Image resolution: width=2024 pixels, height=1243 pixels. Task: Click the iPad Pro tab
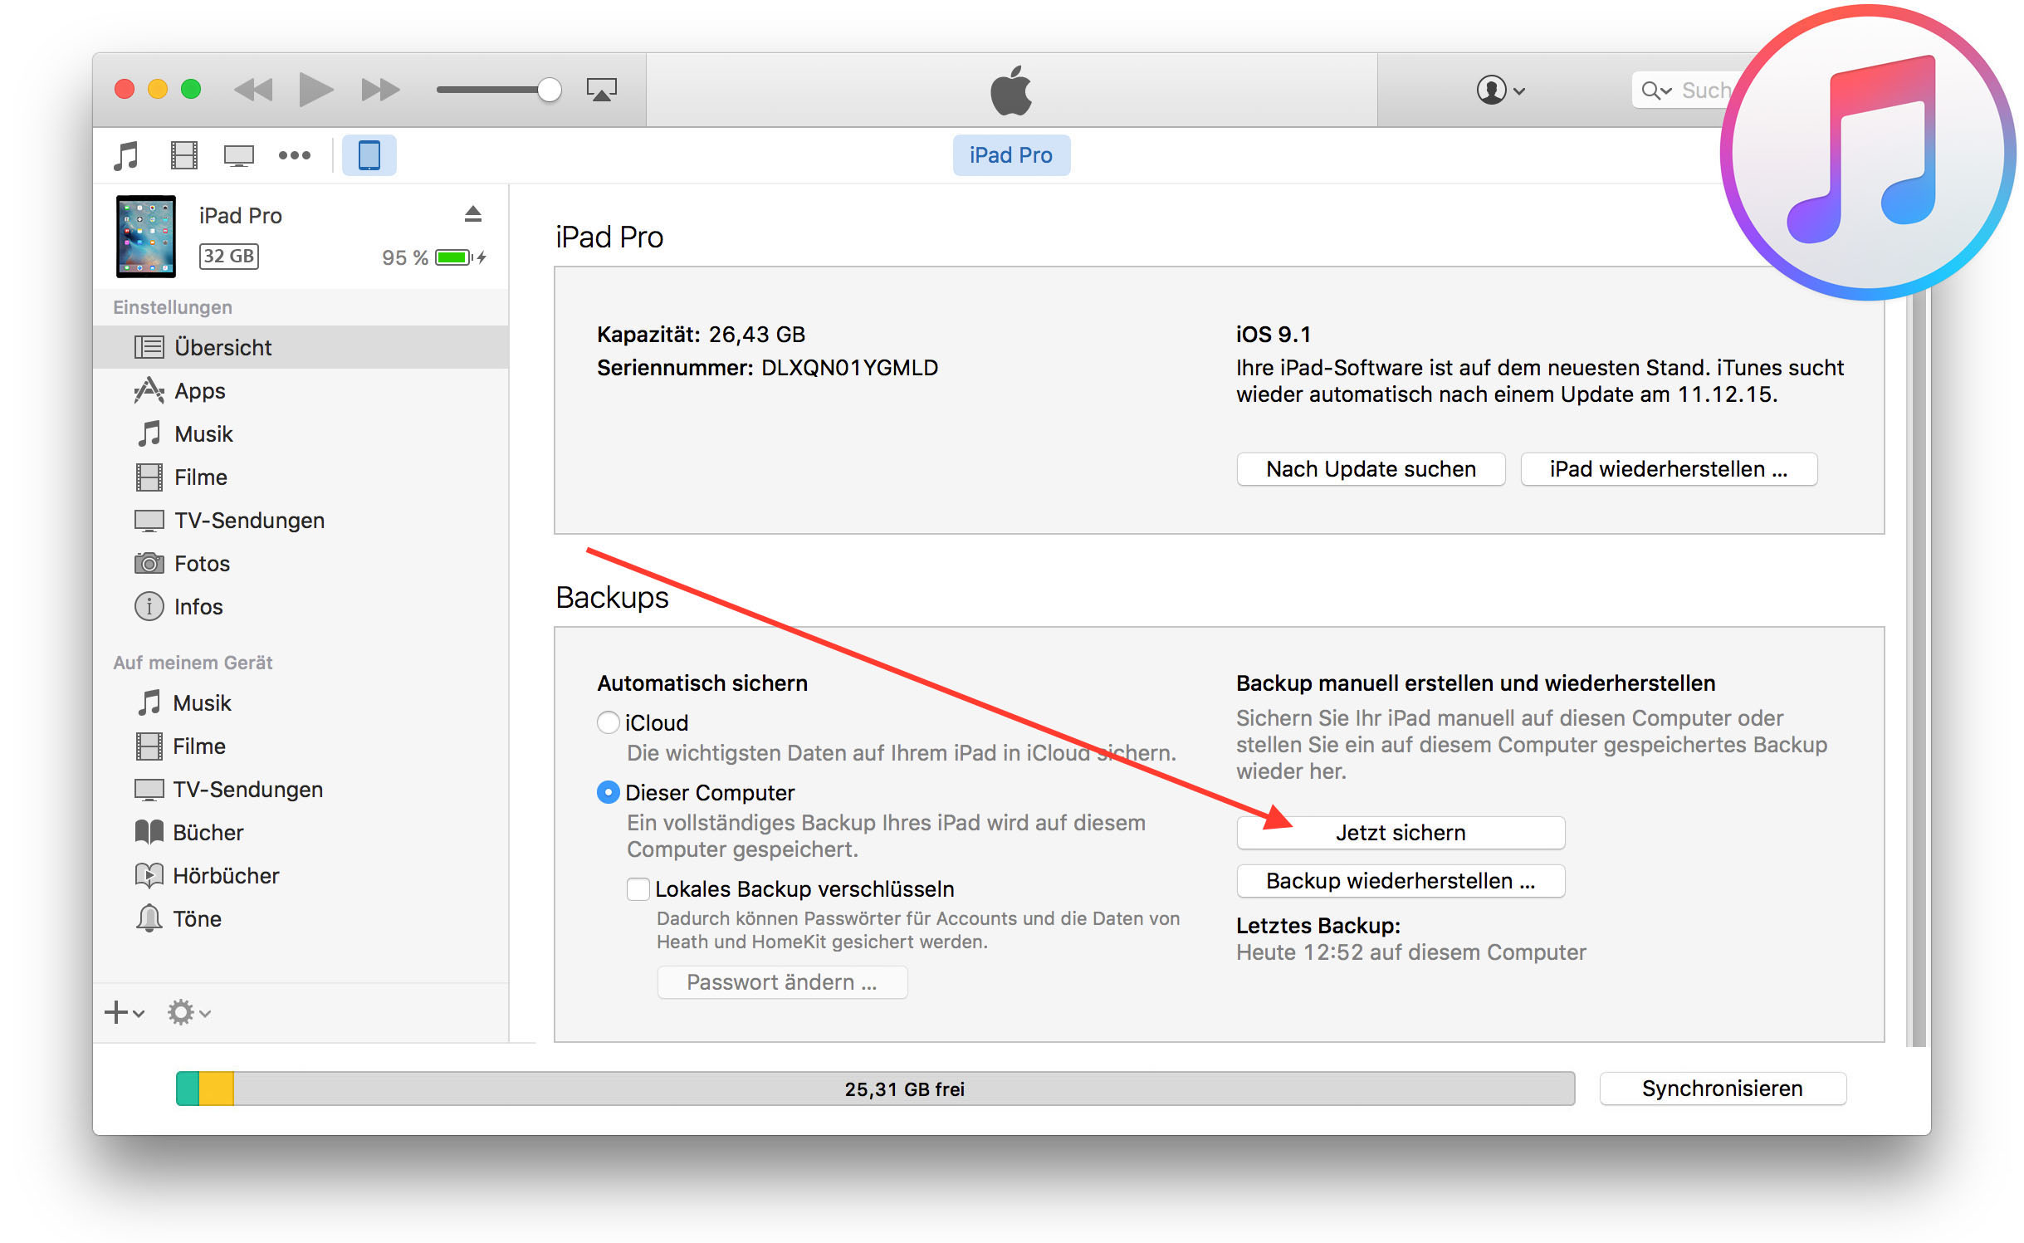pyautogui.click(x=1011, y=155)
